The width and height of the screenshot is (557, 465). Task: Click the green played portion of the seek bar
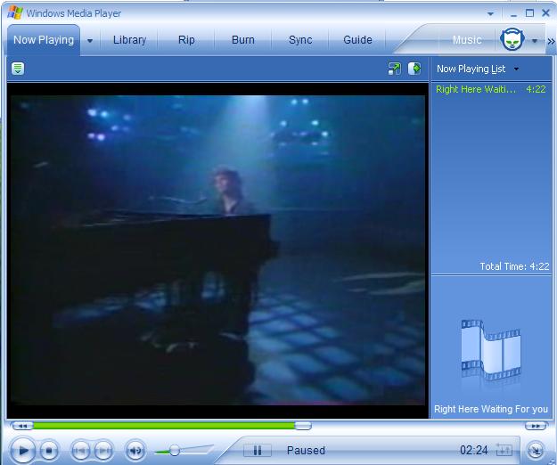[163, 425]
